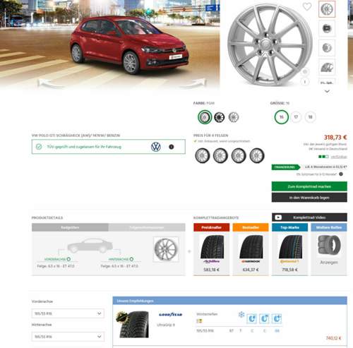Open the Vorderachse tire size dropdown
The image size is (353, 348).
[68, 313]
